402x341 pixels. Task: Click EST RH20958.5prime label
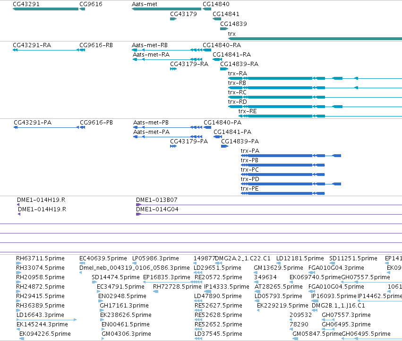tap(40, 277)
